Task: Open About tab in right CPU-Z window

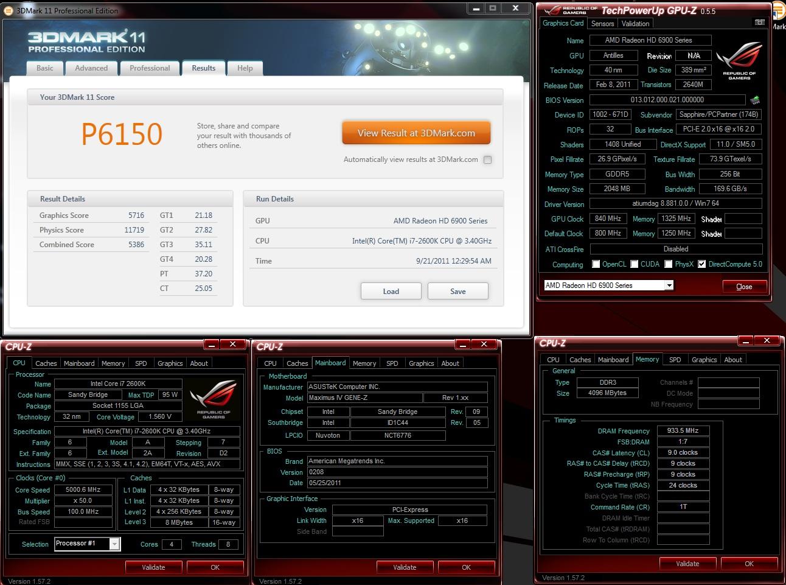Action: (x=733, y=360)
